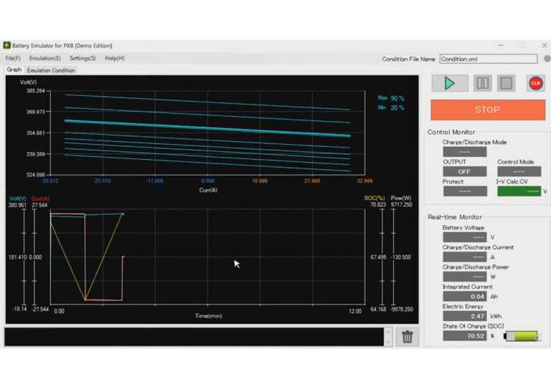Click the OUTPUT OFF indicator

click(465, 171)
